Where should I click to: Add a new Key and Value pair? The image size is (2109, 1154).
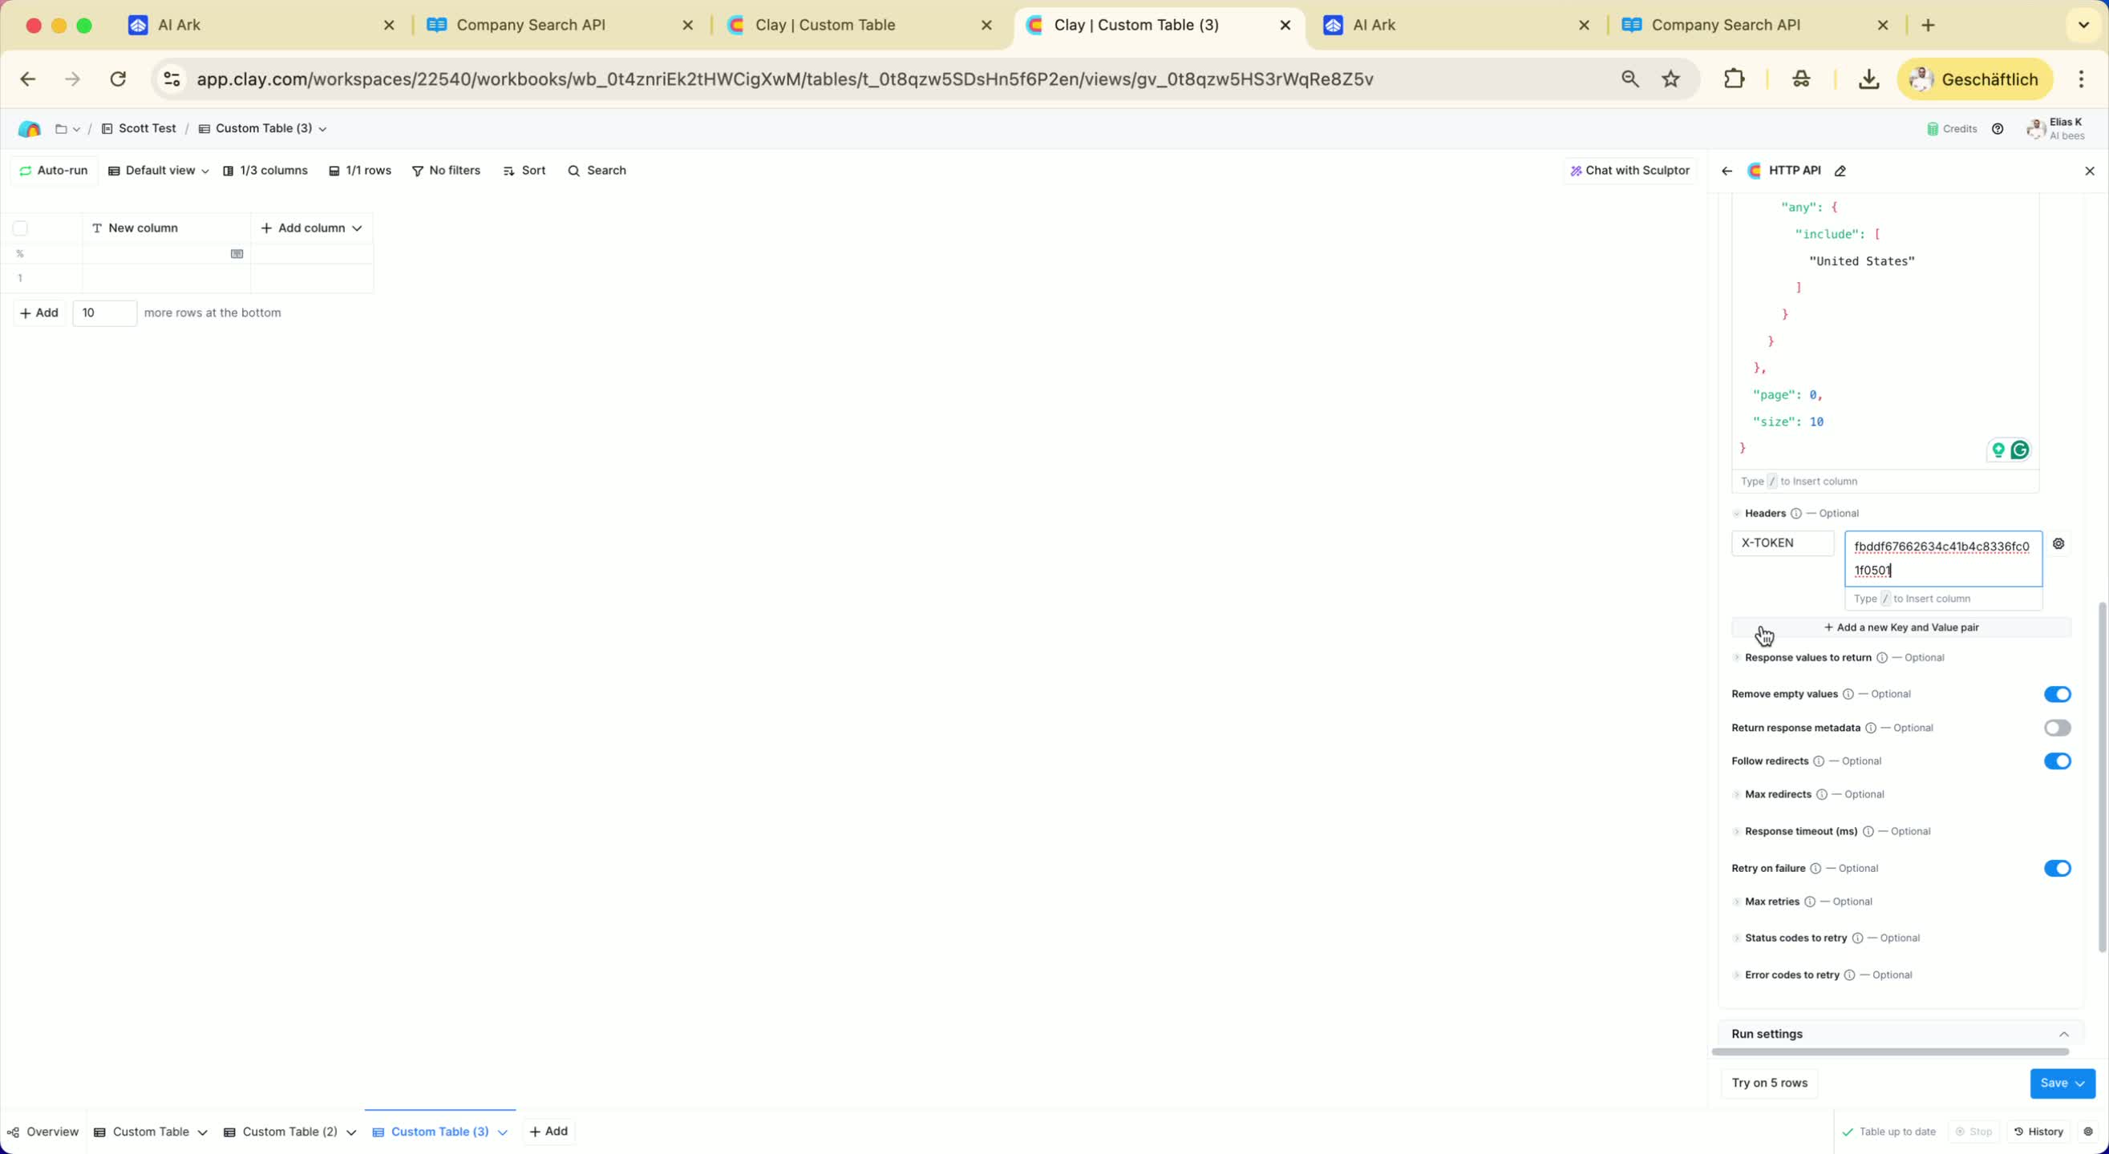1901,627
